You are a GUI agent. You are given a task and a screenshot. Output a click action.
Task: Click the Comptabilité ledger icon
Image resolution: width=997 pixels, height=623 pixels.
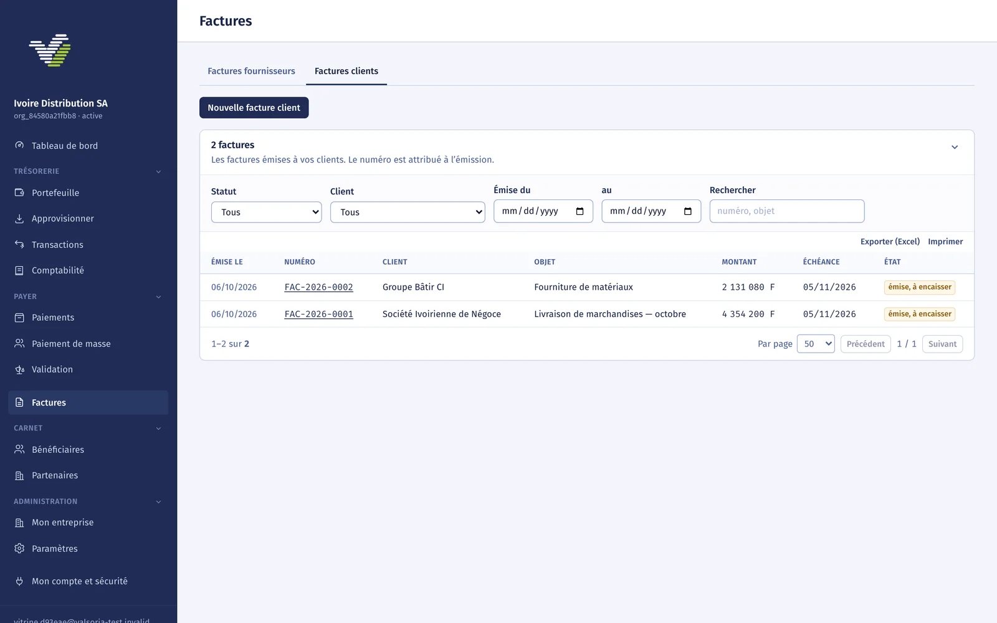coord(19,270)
